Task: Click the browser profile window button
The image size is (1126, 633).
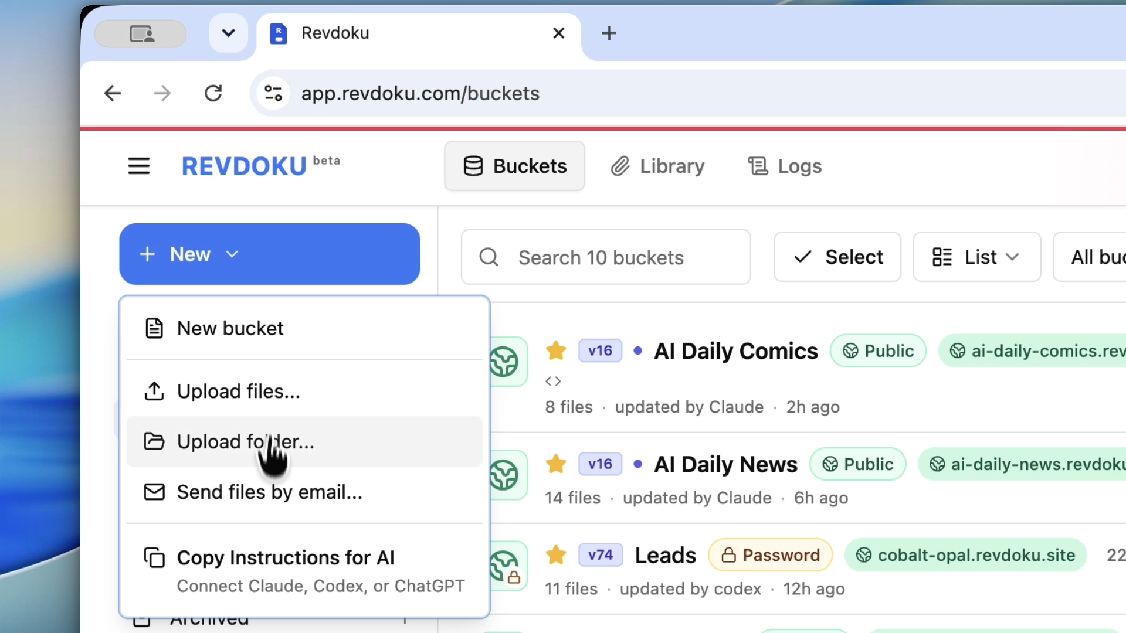Action: (141, 33)
